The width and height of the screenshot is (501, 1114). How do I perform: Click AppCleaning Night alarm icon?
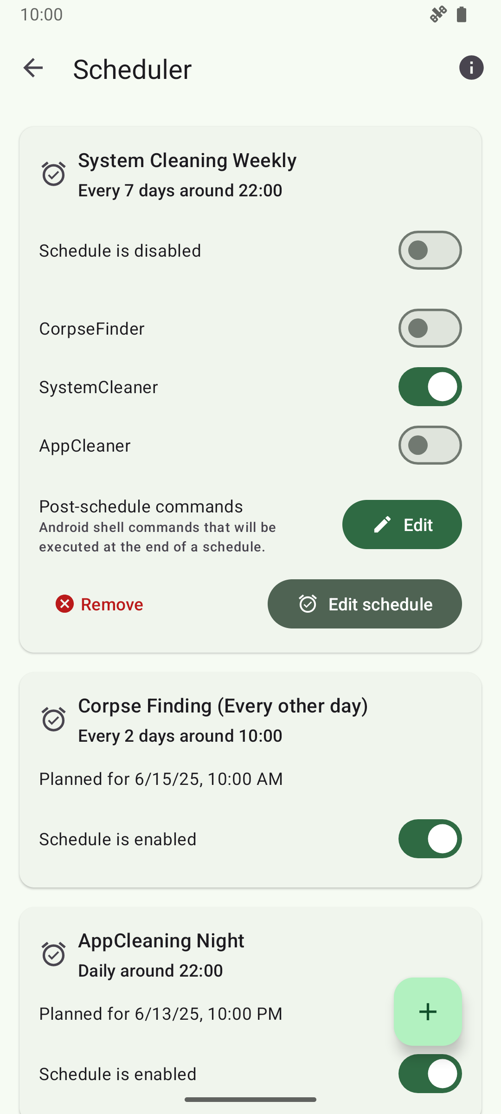click(x=54, y=954)
